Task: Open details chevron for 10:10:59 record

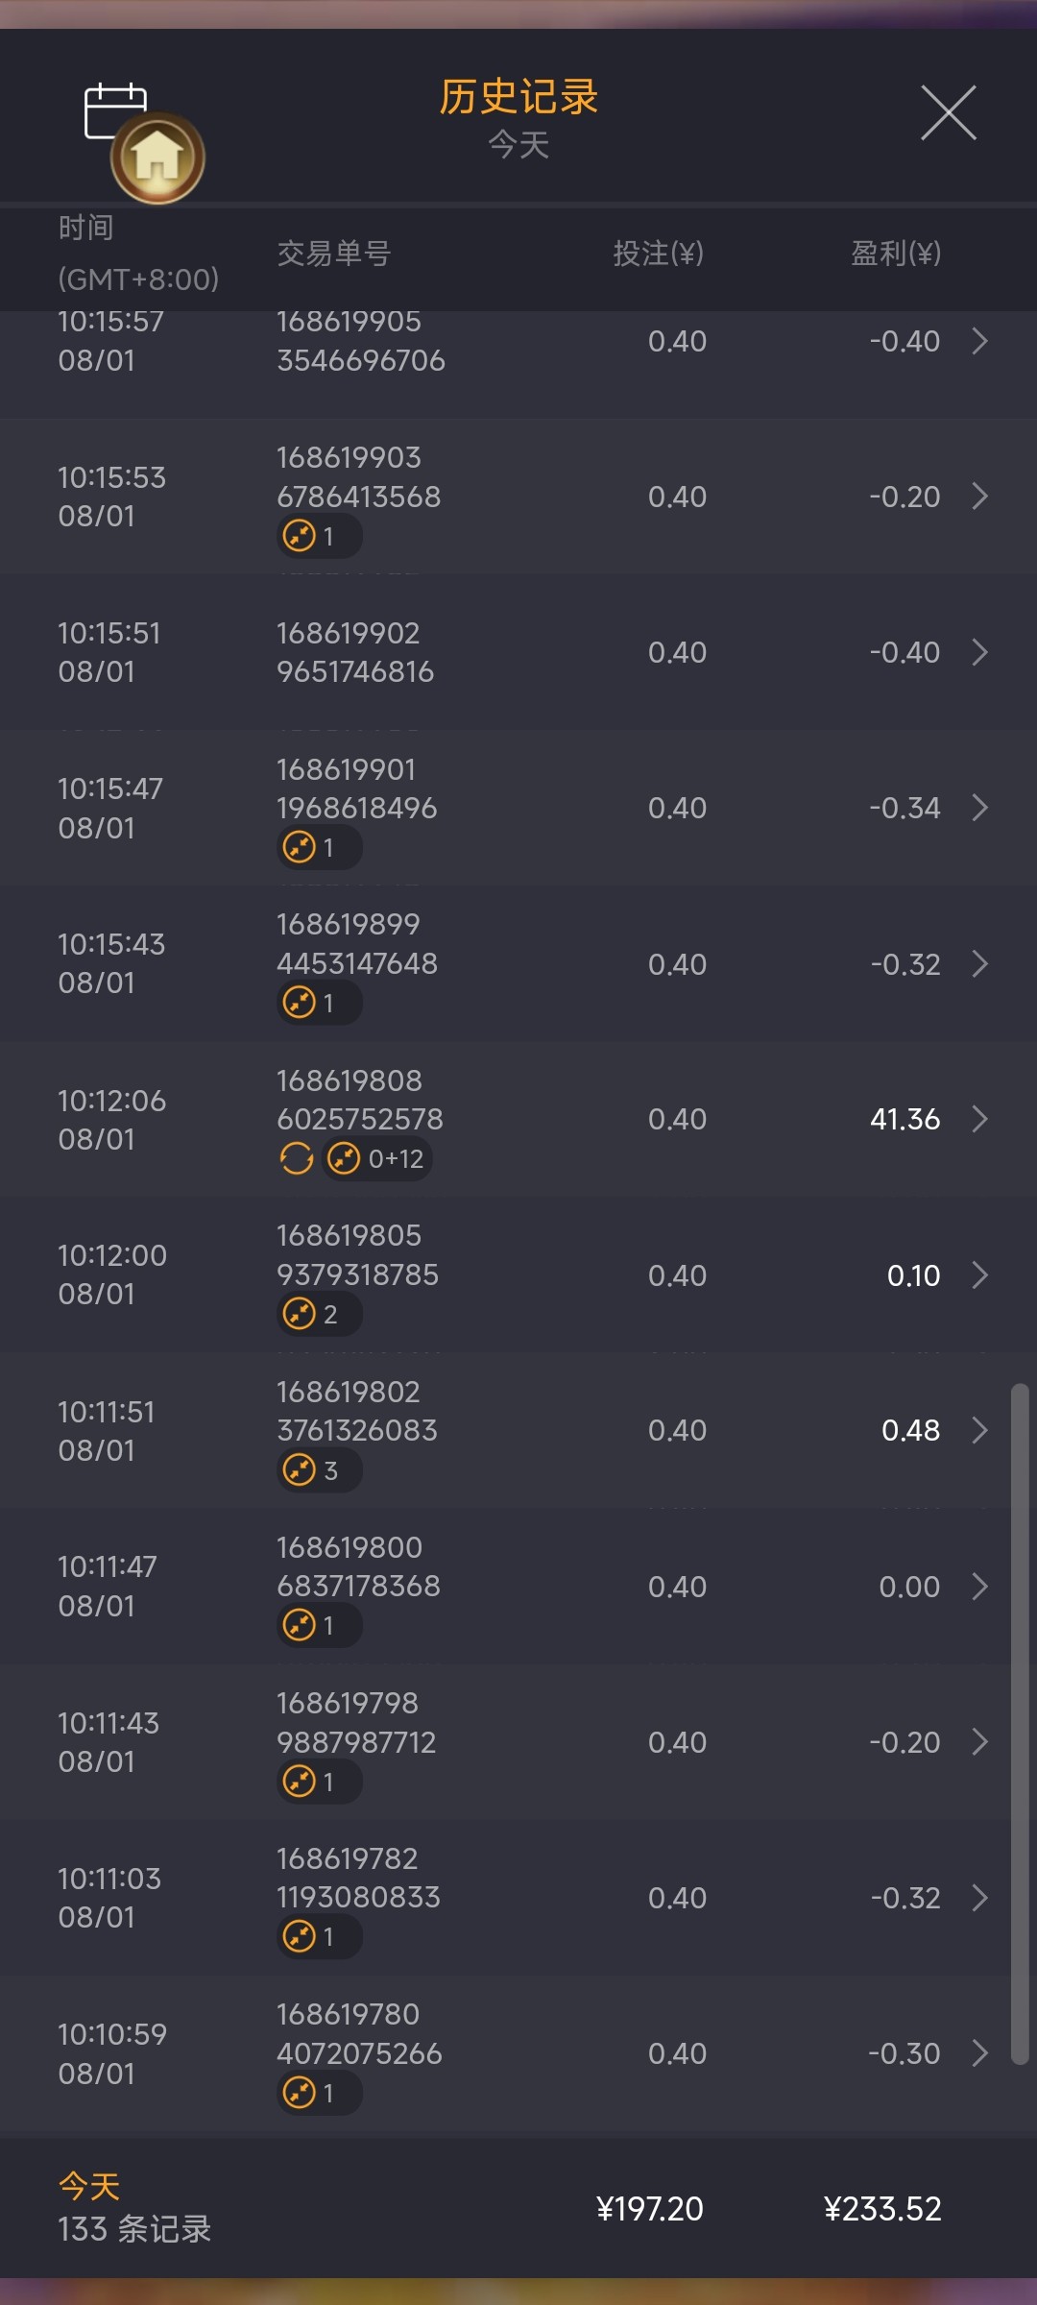Action: tap(979, 2053)
